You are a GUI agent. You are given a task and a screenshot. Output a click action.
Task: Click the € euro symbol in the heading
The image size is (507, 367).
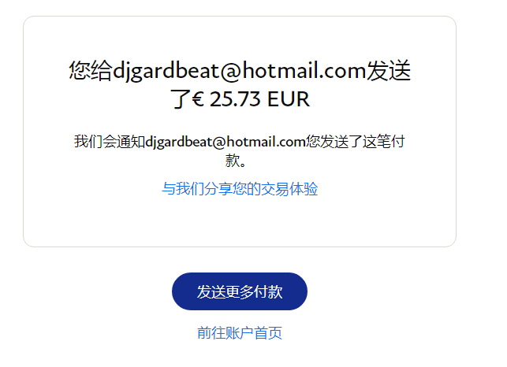click(198, 99)
